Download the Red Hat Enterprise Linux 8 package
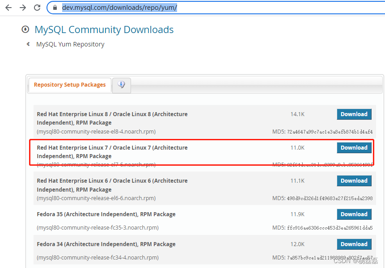 coord(354,114)
